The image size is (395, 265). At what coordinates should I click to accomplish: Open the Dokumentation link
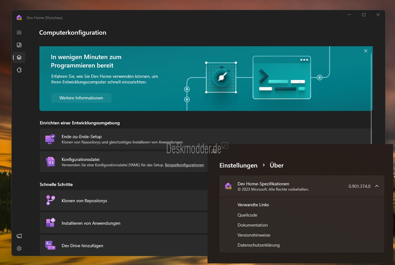253,225
